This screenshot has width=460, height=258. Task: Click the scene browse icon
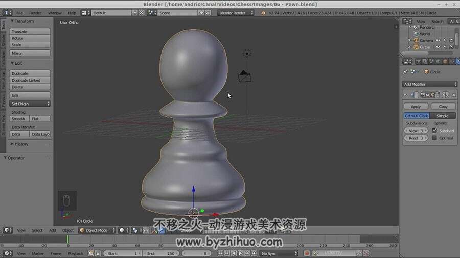point(151,13)
